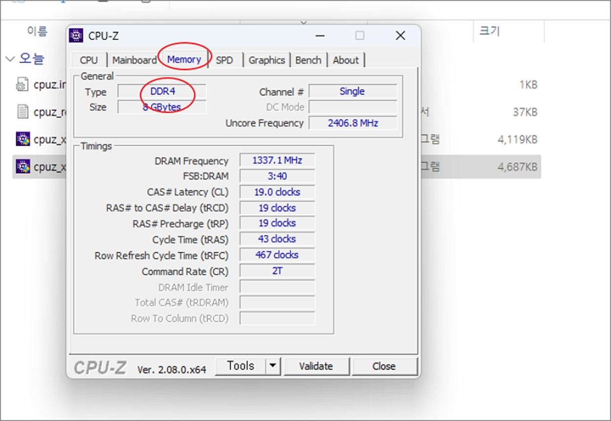This screenshot has width=611, height=421.
Task: Click the DDR4 memory type value
Action: click(162, 91)
